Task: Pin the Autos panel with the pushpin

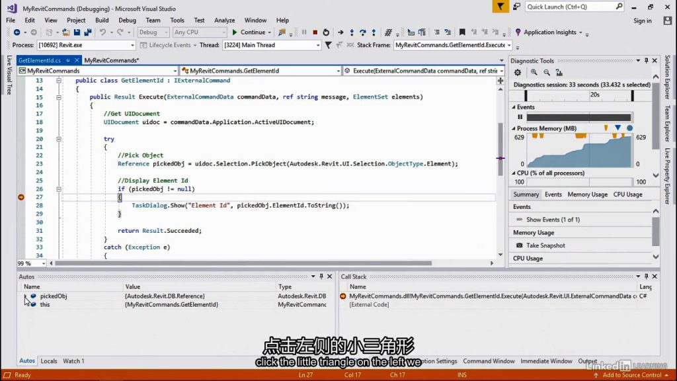Action: point(321,276)
